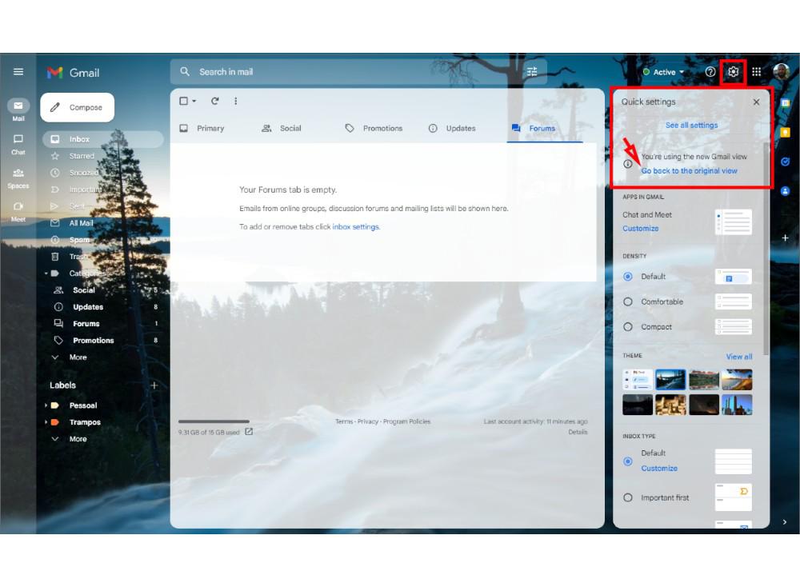Tick the select-all checkbox
This screenshot has height=587, width=800.
(x=184, y=101)
